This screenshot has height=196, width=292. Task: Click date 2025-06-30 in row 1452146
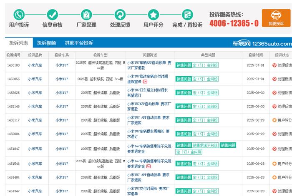pyautogui.click(x=255, y=107)
